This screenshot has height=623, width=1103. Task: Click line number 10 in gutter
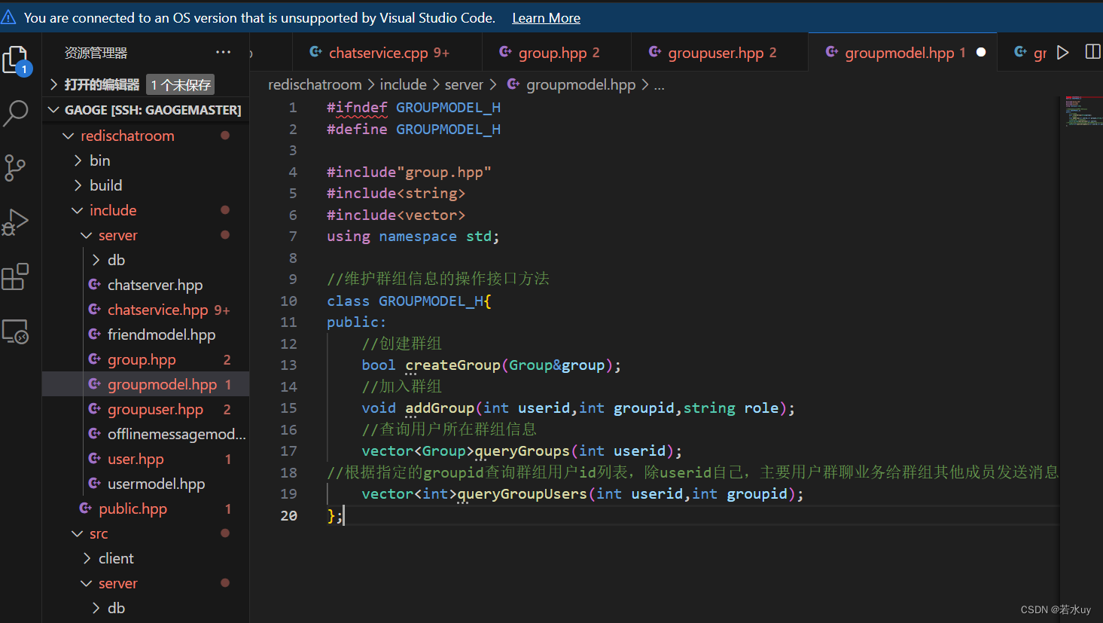288,301
